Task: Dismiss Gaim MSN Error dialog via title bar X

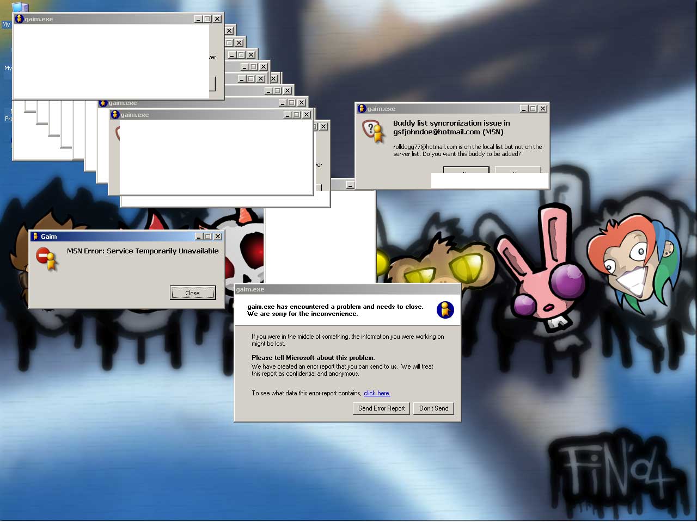Action: click(x=218, y=237)
